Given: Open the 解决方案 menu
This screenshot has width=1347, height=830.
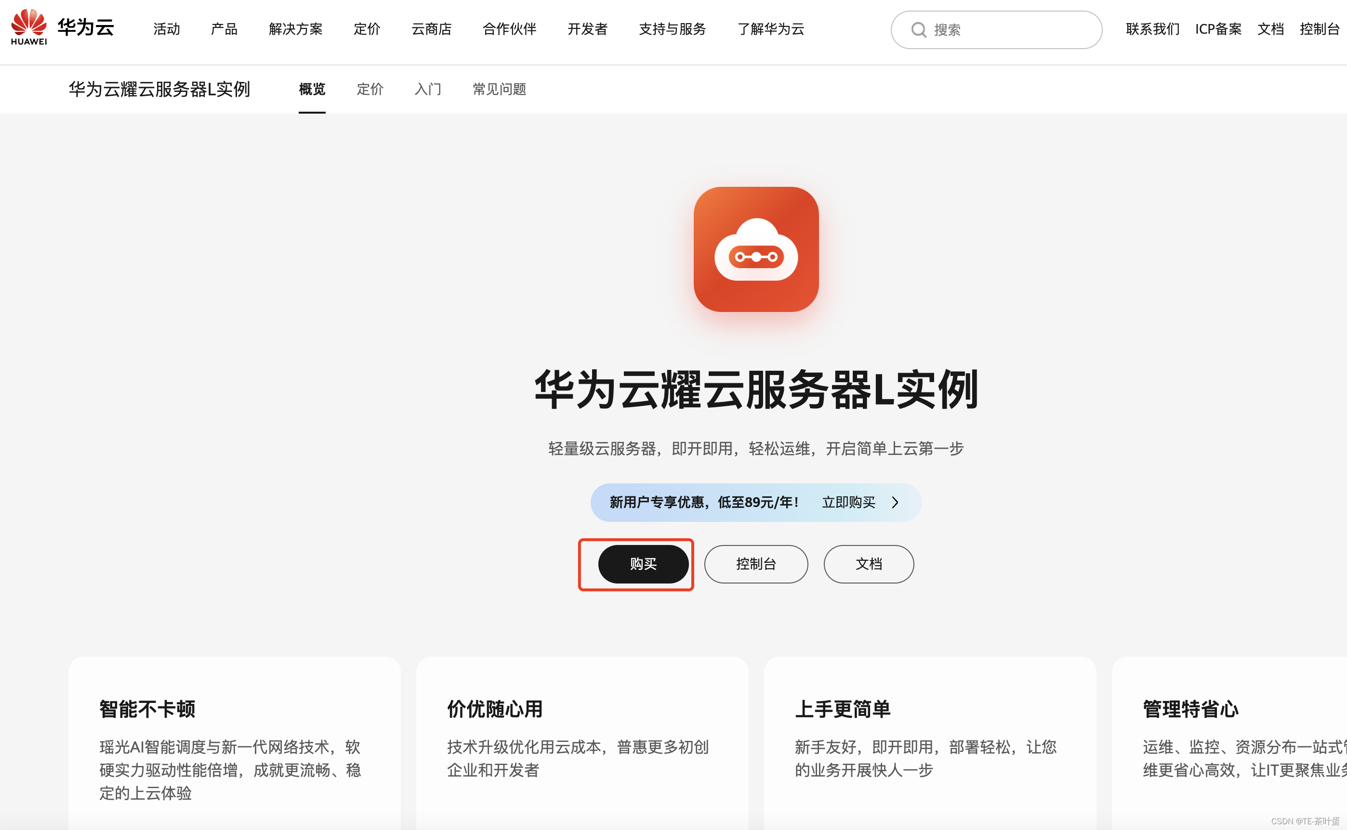Looking at the screenshot, I should (x=295, y=30).
